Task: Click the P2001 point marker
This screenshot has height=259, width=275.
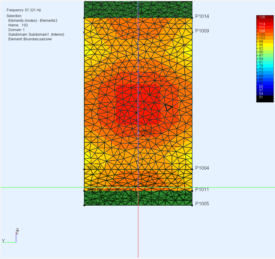Action: tap(148, 132)
